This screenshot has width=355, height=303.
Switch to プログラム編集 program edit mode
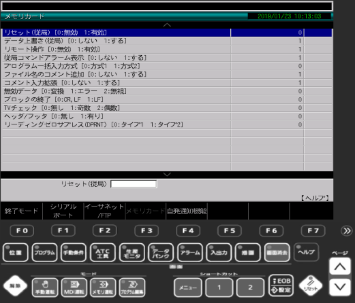pos(132,288)
